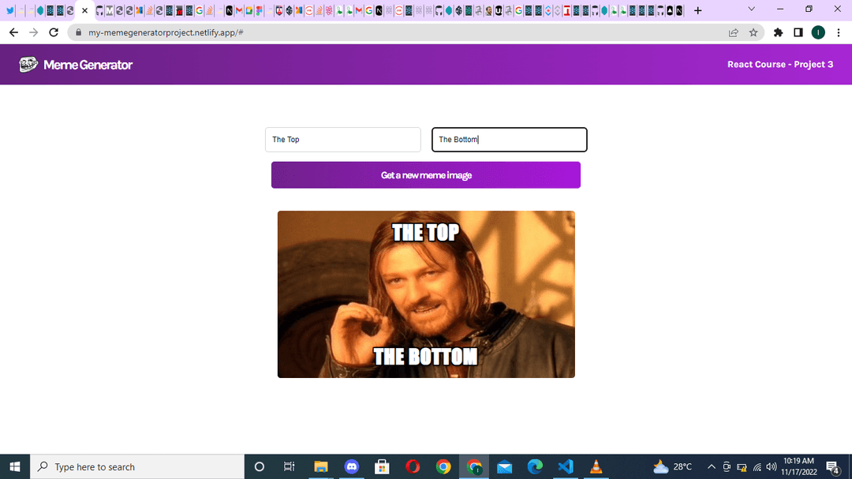Launch Discord from the taskbar

click(352, 466)
